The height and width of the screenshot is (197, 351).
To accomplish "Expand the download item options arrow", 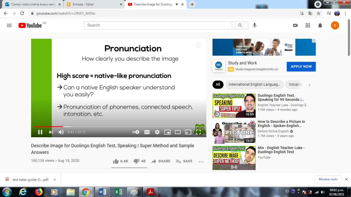I will click(x=55, y=180).
